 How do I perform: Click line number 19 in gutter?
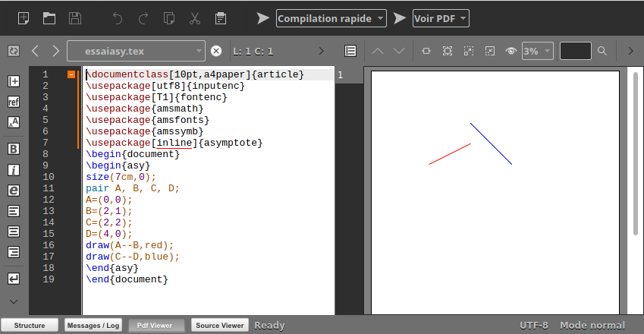[49, 279]
